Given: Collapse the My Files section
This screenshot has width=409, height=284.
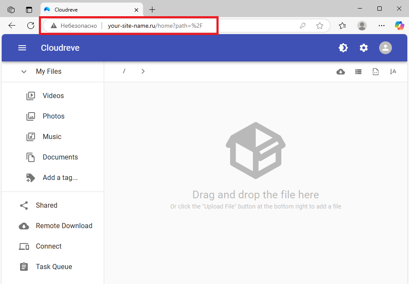Looking at the screenshot, I should click(24, 72).
